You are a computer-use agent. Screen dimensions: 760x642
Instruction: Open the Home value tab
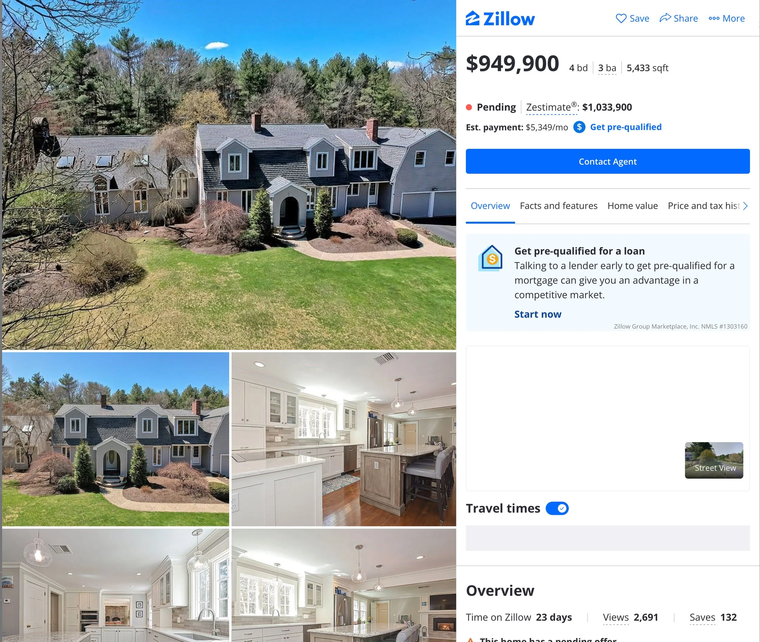pyautogui.click(x=632, y=206)
